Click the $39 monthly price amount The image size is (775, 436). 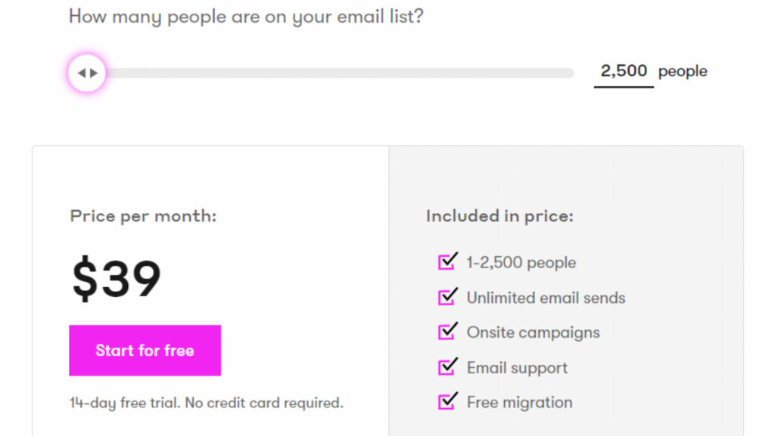[x=117, y=278]
